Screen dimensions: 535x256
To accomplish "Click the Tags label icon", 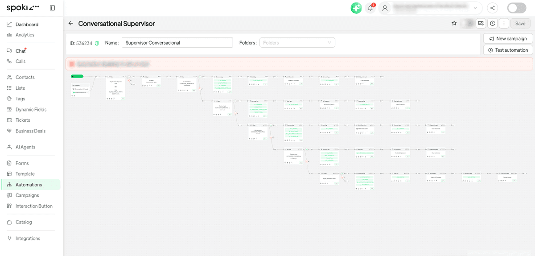I will (x=9, y=99).
